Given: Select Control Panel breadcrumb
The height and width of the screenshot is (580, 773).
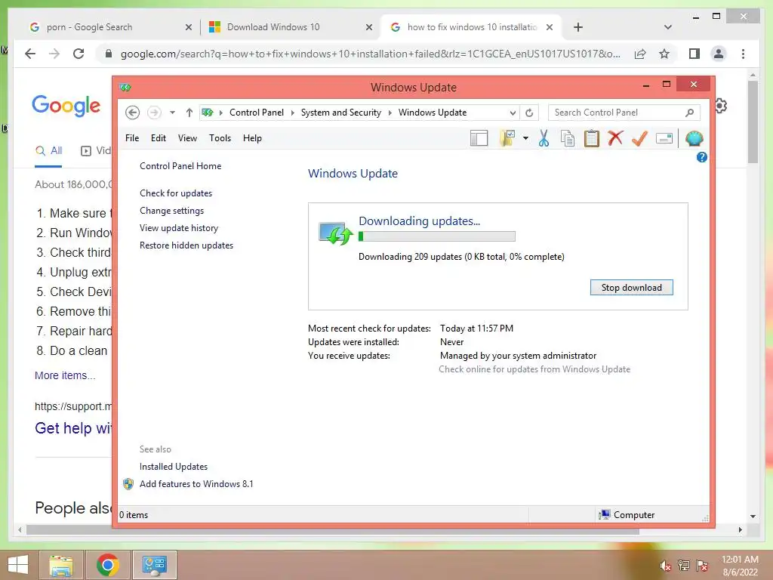Looking at the screenshot, I should click(257, 113).
